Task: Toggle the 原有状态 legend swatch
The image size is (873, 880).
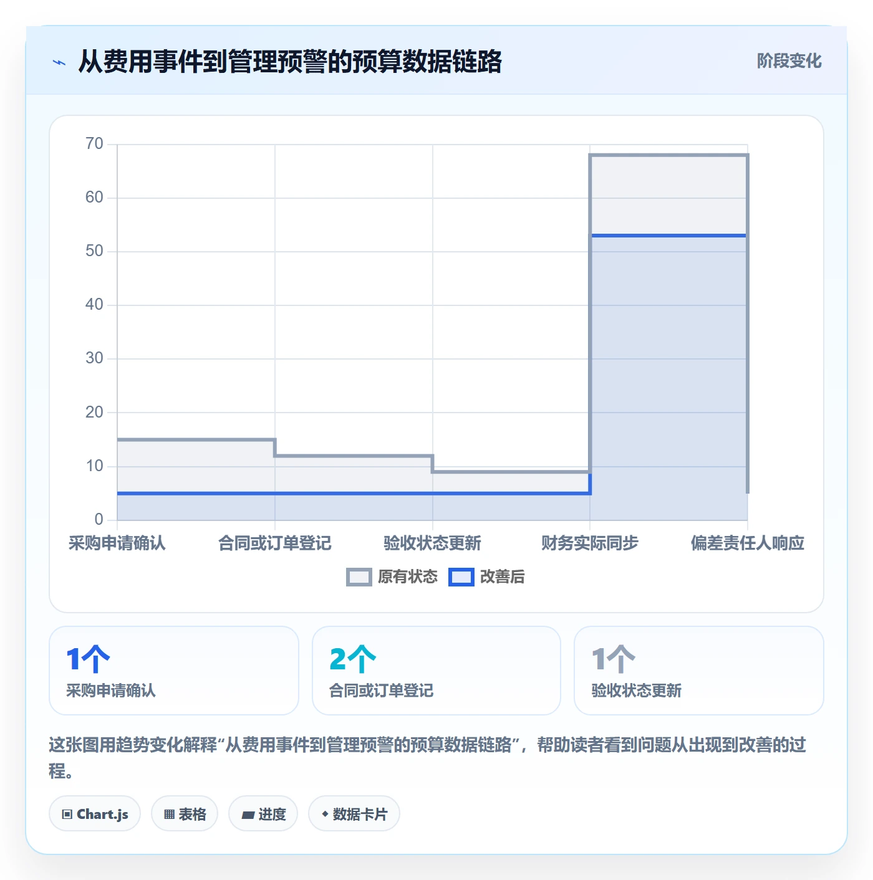Action: [x=359, y=577]
